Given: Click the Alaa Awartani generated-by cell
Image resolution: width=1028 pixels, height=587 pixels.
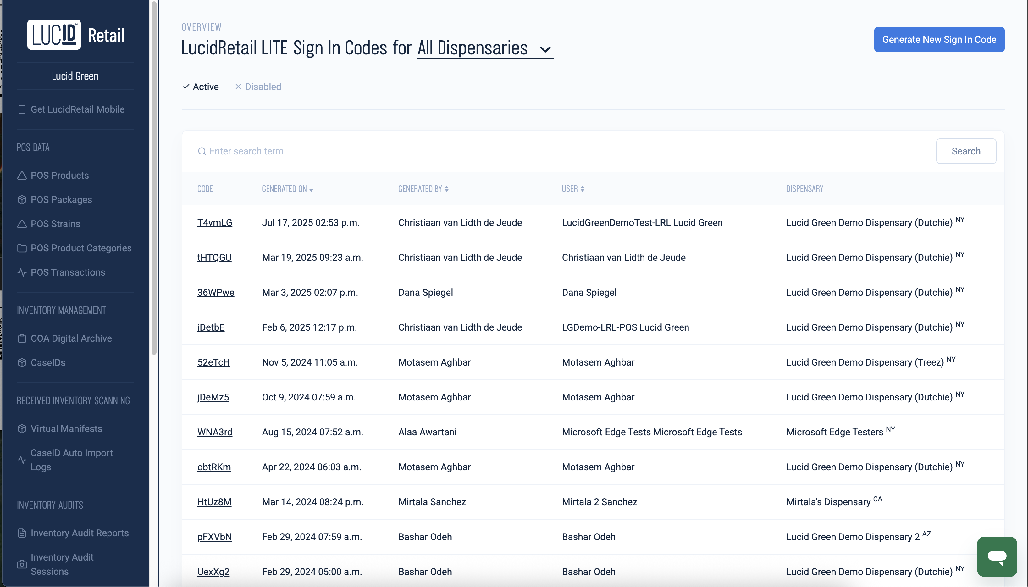Looking at the screenshot, I should point(428,433).
